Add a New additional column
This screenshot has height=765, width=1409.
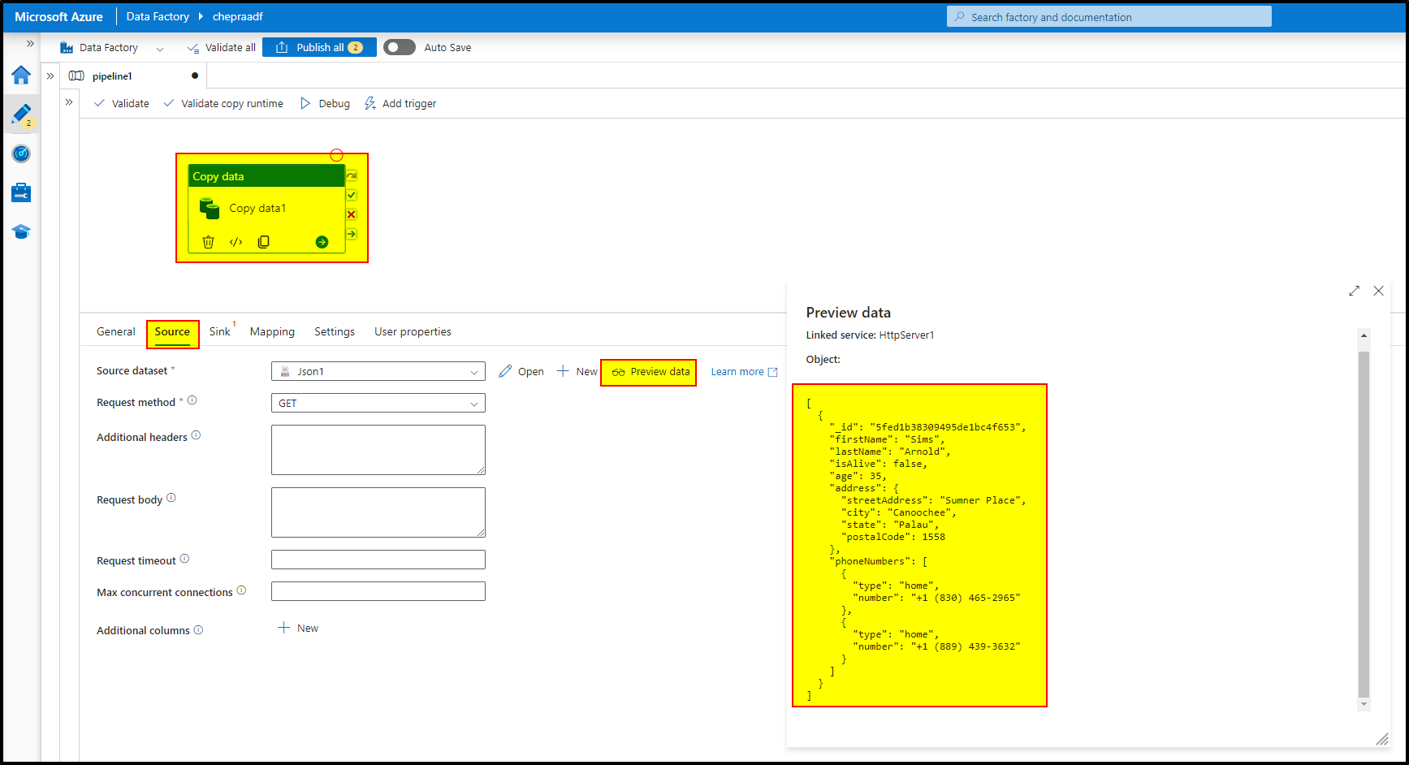coord(298,628)
